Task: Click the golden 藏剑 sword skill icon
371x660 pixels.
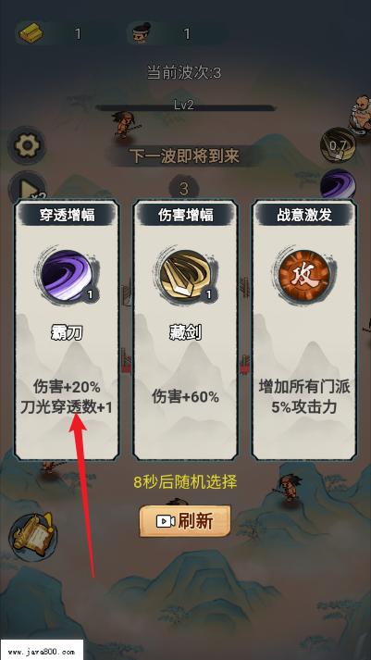Action: pos(185,276)
